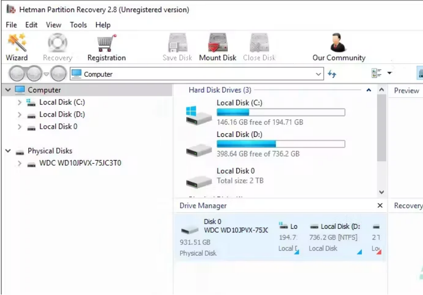423x295 pixels.
Task: Expand Local Disk (D:) in tree
Action: coord(19,115)
